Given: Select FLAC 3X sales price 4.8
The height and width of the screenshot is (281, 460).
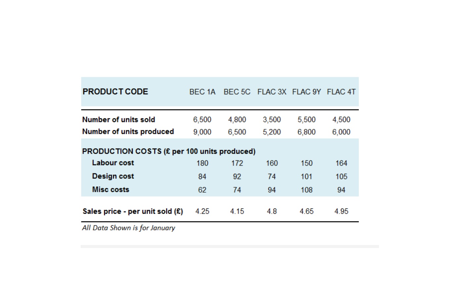Looking at the screenshot, I should (x=272, y=211).
